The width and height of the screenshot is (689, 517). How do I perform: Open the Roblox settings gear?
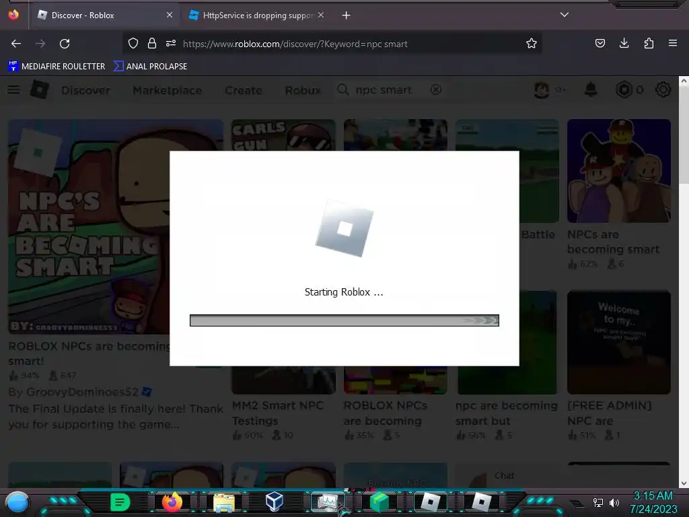(663, 90)
